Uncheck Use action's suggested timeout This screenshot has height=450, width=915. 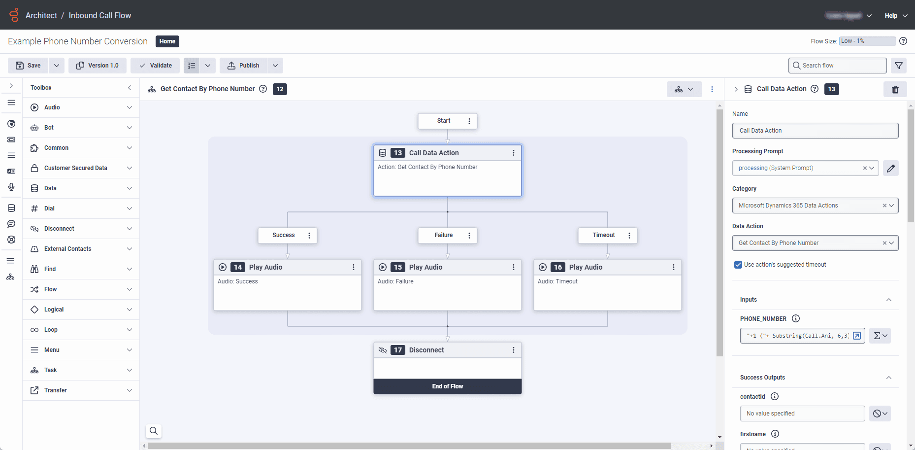pyautogui.click(x=737, y=265)
